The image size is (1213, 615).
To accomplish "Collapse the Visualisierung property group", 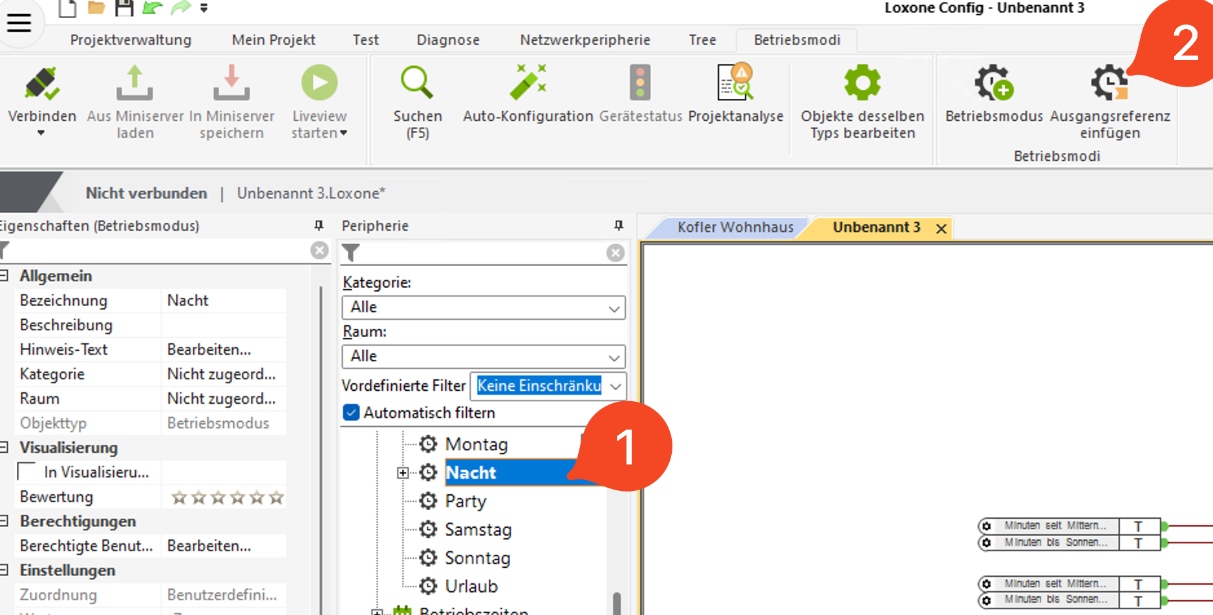I will [x=4, y=448].
